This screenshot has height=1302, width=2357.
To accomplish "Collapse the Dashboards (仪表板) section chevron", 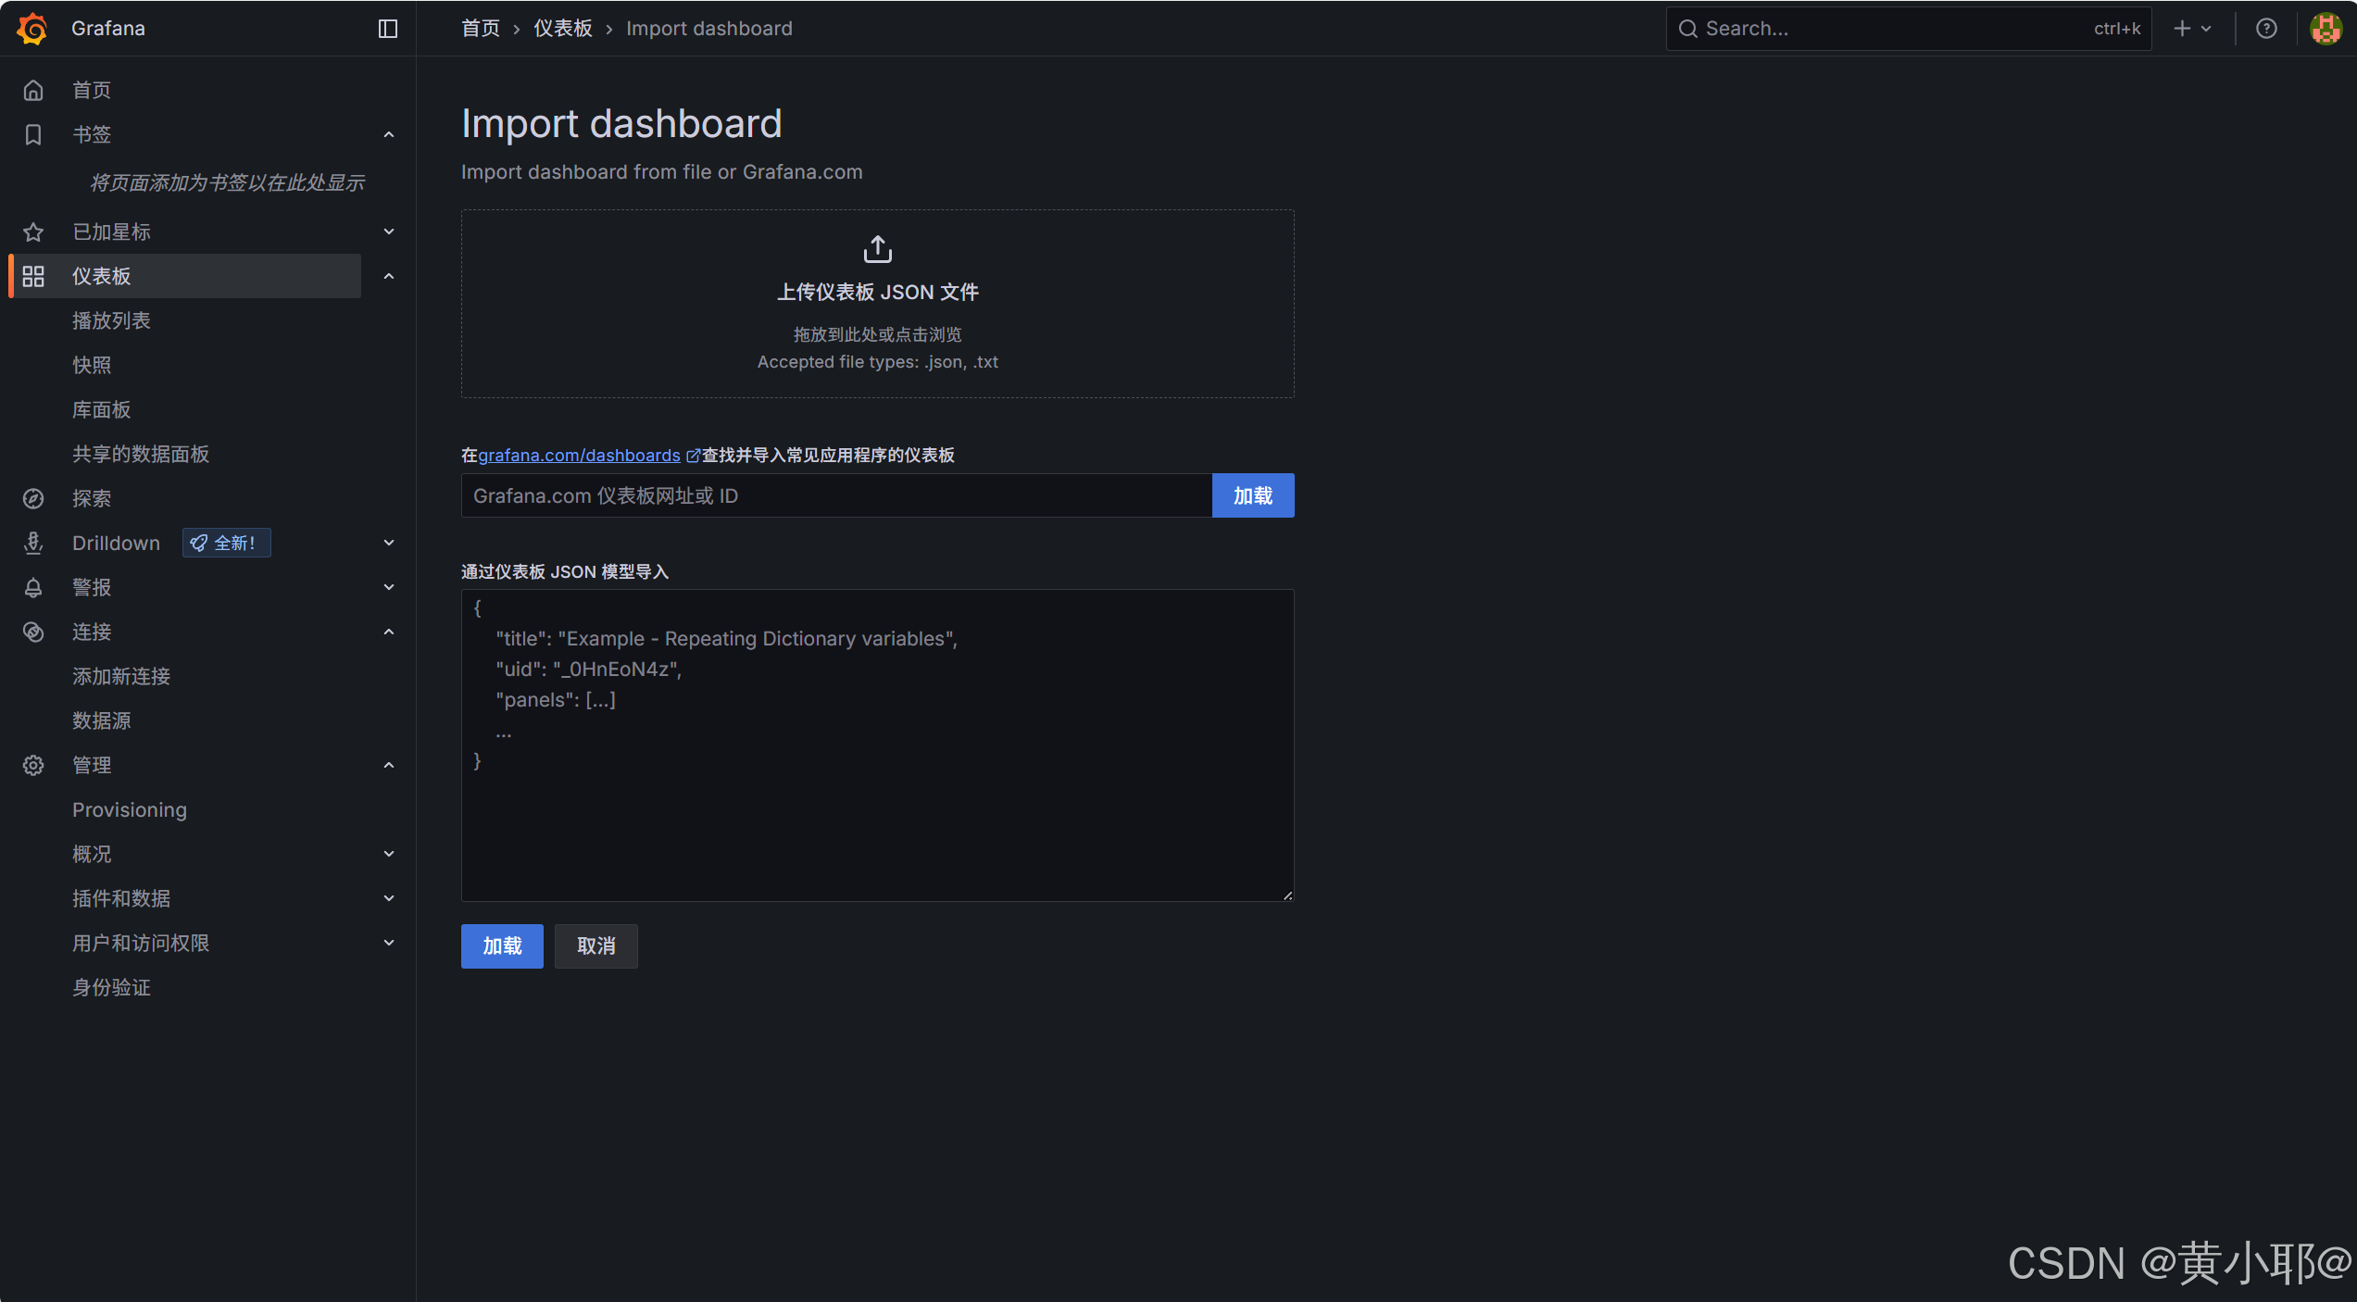I will pyautogui.click(x=389, y=276).
